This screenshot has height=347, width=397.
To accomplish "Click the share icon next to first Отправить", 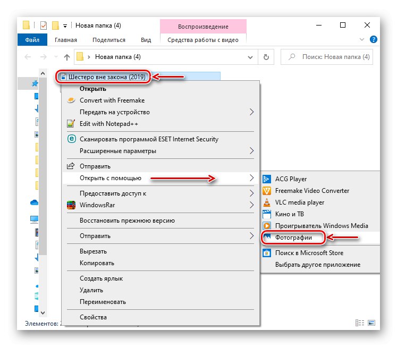I will coord(71,166).
